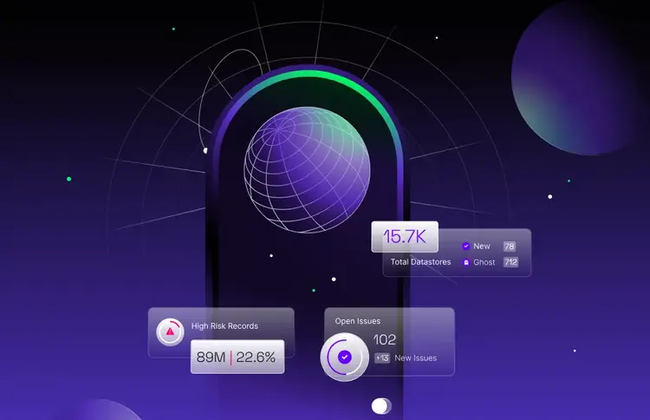This screenshot has height=420, width=650.
Task: Click the white dot on the orbit ring
Action: pyautogui.click(x=205, y=150)
